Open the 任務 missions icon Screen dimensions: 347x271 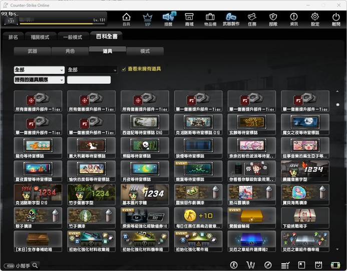tap(252, 19)
